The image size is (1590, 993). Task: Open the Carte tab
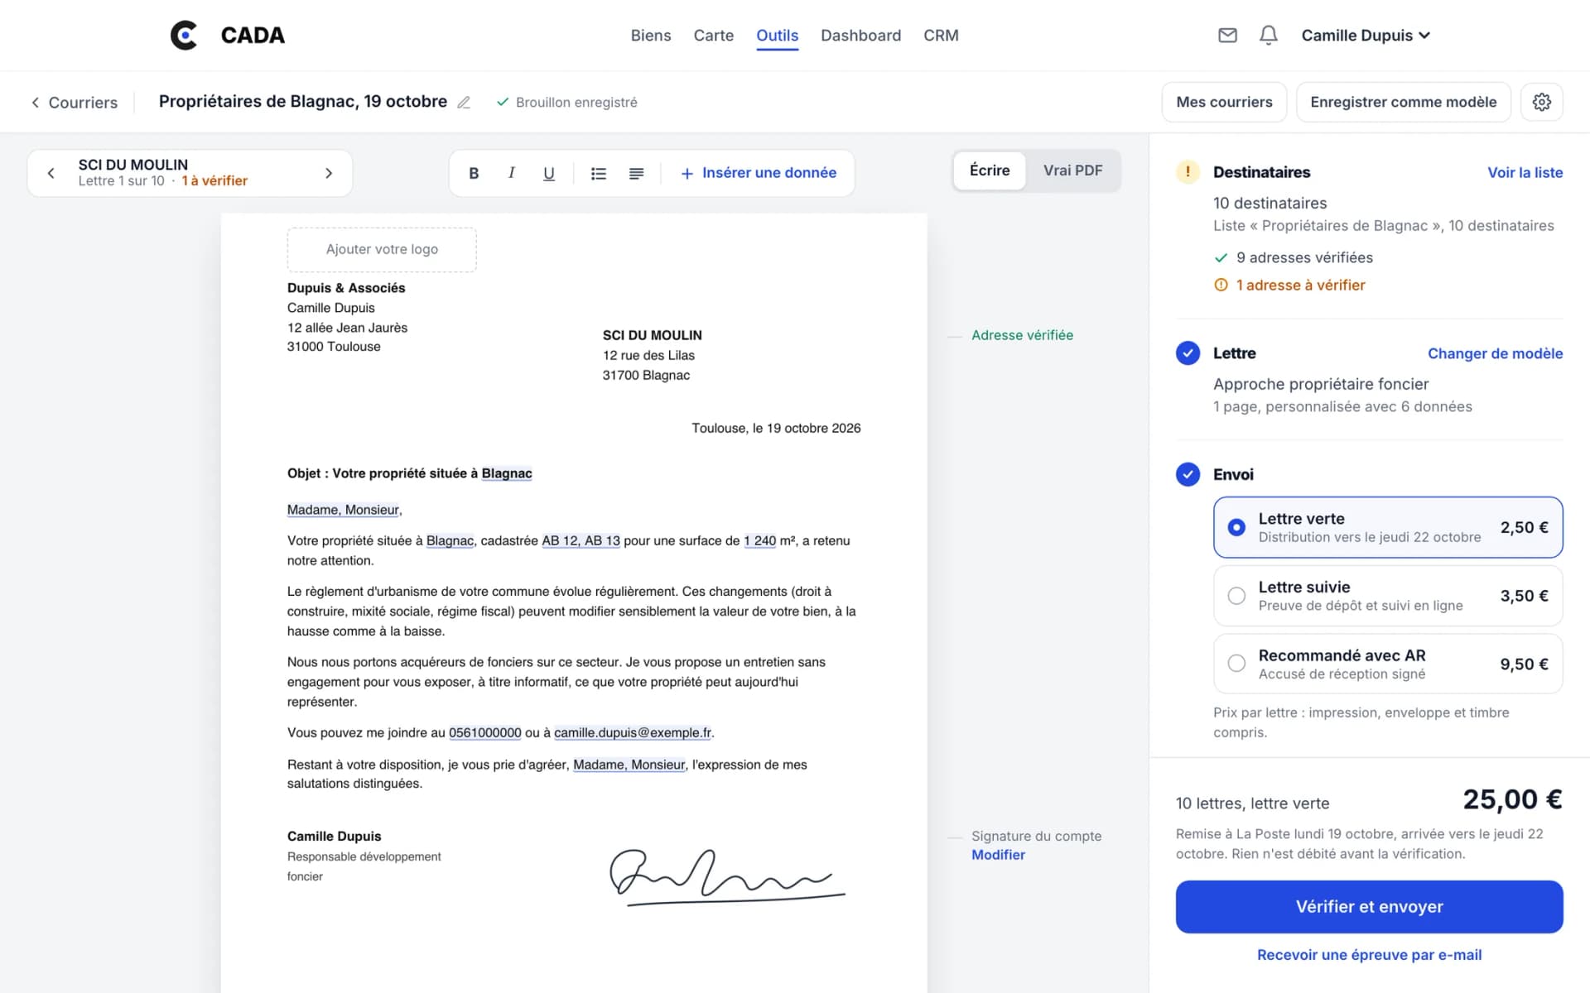click(x=714, y=36)
